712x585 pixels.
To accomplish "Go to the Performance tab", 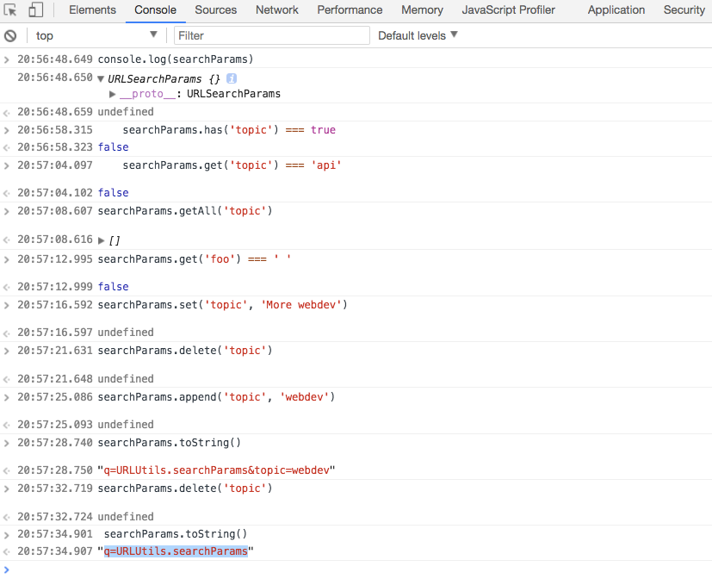I will click(x=350, y=10).
